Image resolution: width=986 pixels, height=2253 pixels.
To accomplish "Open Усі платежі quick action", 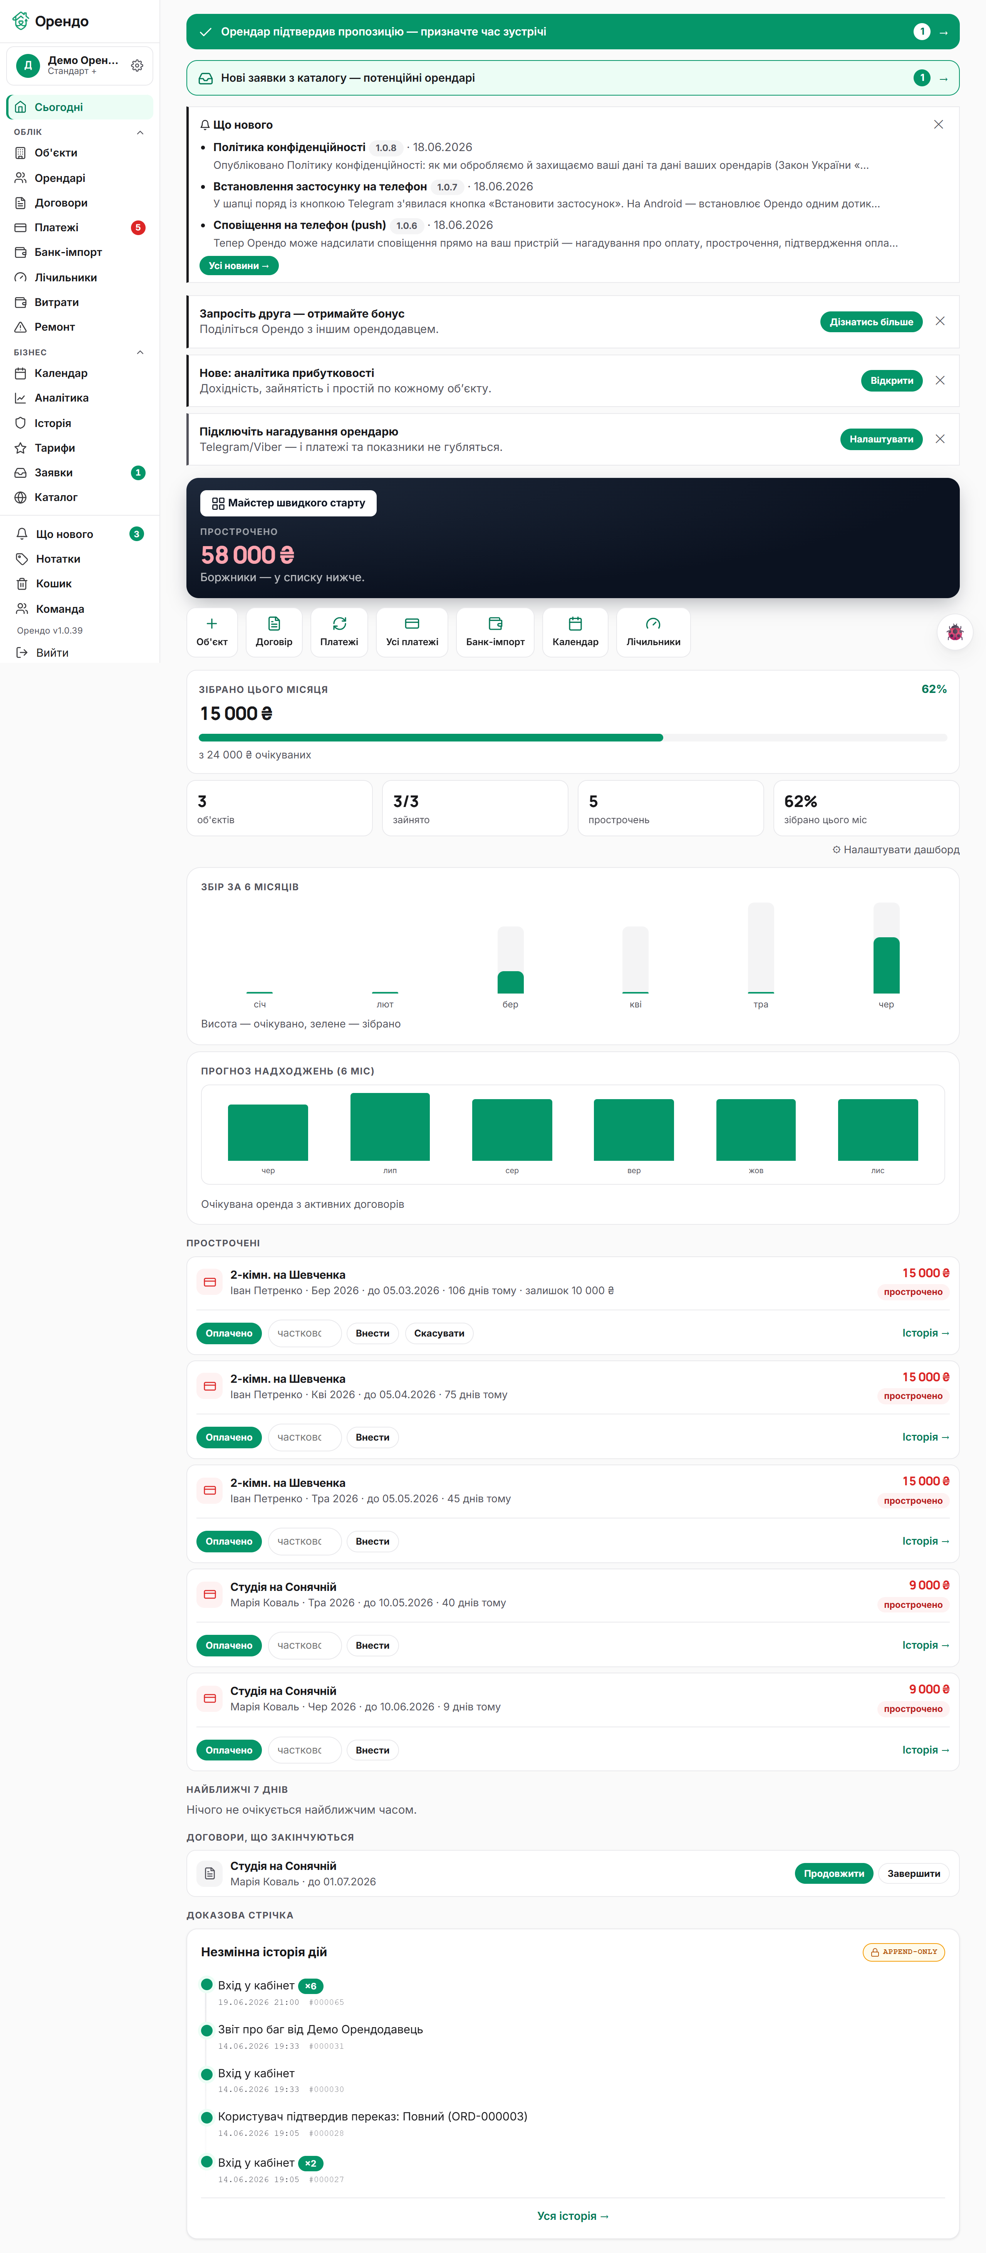I will [412, 632].
